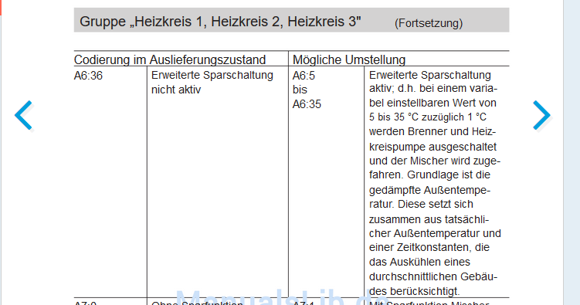This screenshot has width=580, height=305.
Task: Select 'Mögliche Umstellung' column header
Action: [349, 59]
